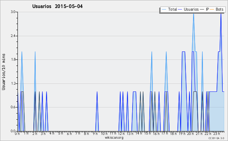Click the '19 h' x-axis label
This screenshot has height=141, width=228.
coord(182,133)
